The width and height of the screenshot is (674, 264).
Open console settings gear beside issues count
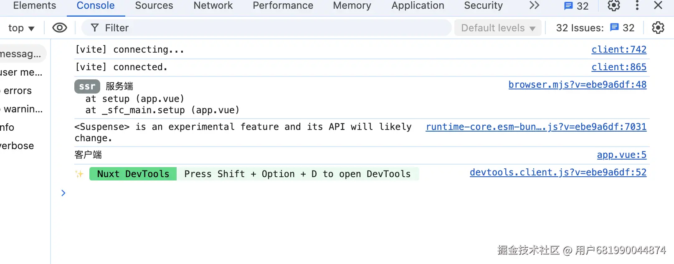pyautogui.click(x=658, y=28)
